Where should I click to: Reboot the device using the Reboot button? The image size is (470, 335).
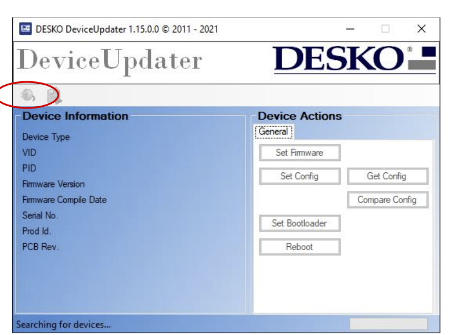(300, 246)
